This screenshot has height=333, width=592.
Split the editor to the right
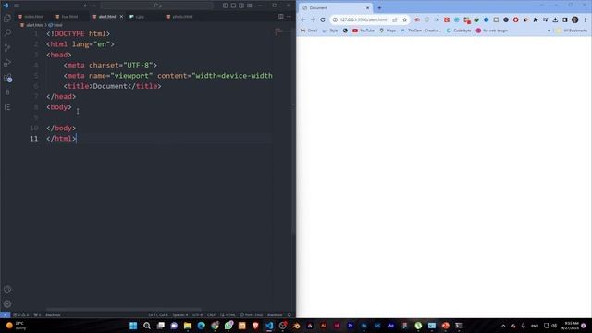click(281, 17)
